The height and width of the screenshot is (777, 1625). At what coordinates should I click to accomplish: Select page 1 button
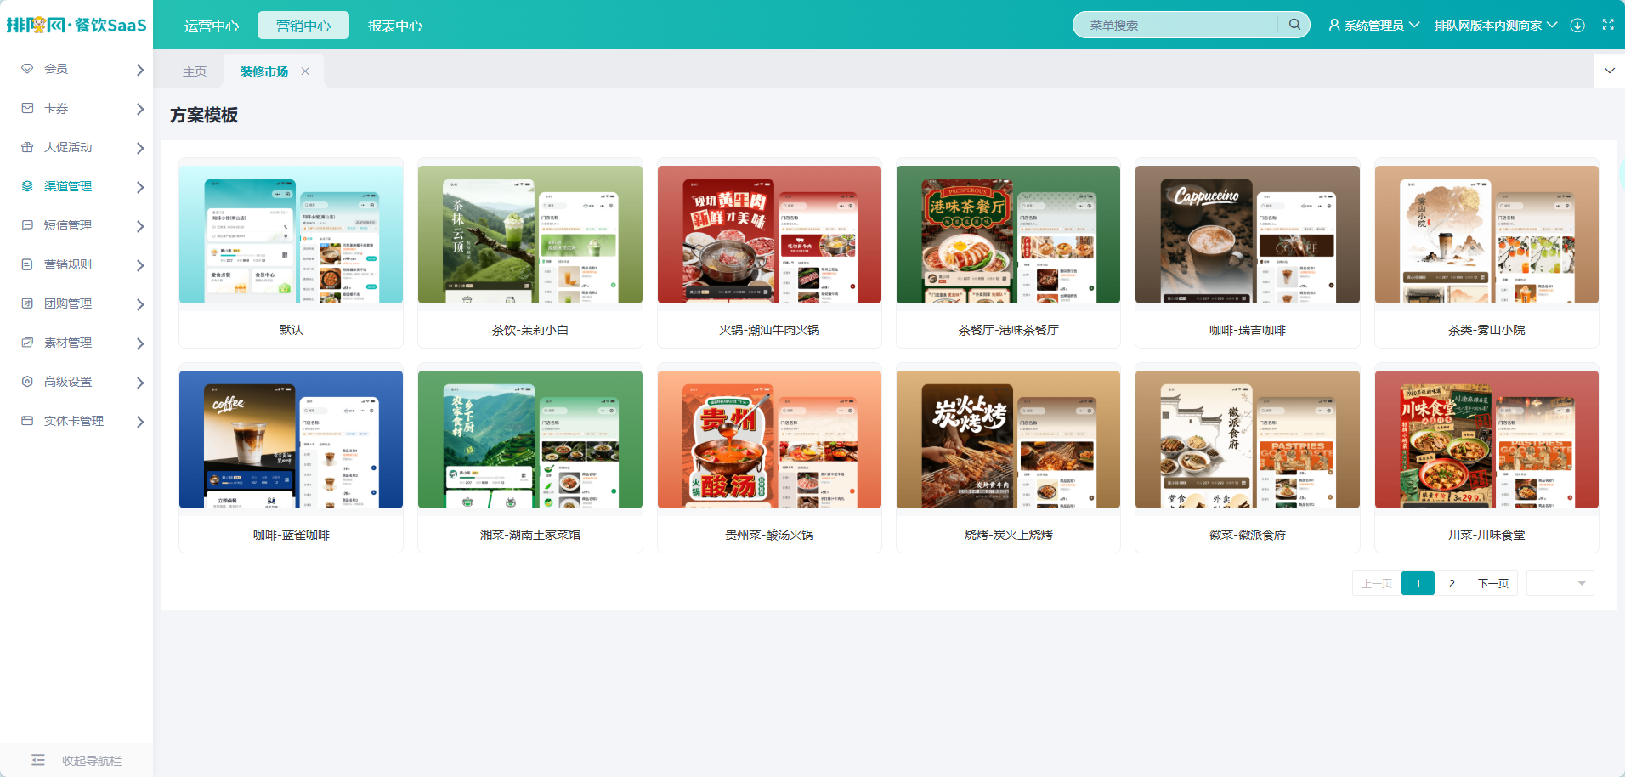(1418, 583)
